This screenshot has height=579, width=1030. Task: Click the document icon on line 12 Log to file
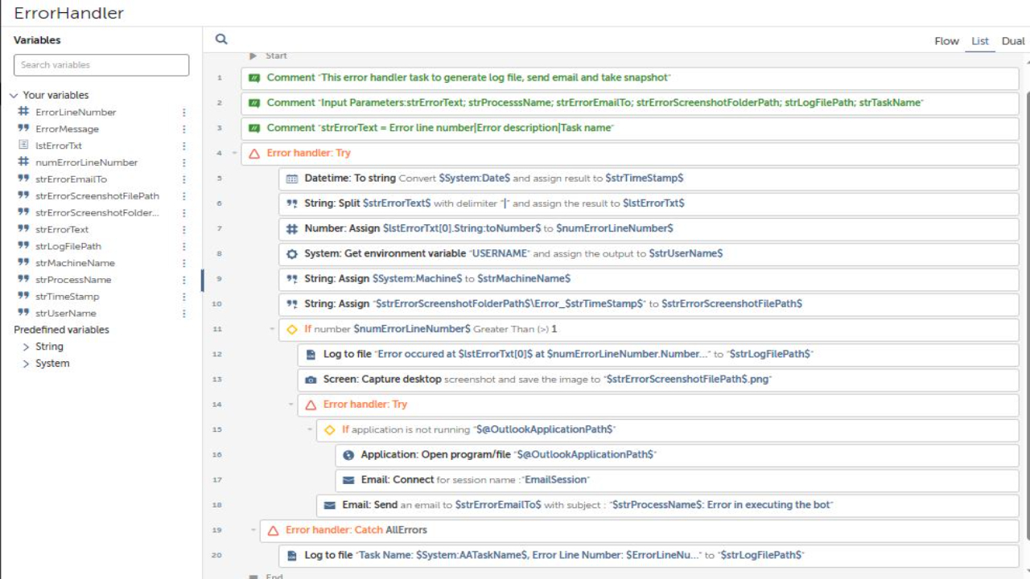[311, 355]
